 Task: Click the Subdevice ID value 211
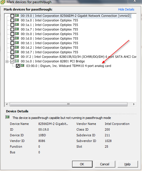107,135
